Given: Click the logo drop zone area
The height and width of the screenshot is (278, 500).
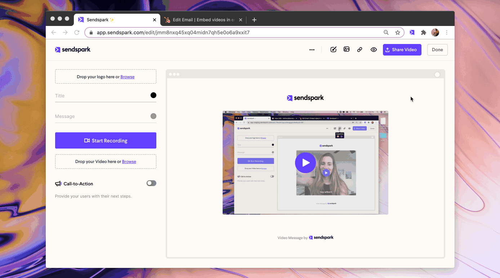Looking at the screenshot, I should click(x=106, y=76).
